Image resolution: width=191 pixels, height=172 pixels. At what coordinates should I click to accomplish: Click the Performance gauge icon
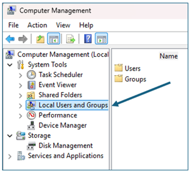coord(31,115)
